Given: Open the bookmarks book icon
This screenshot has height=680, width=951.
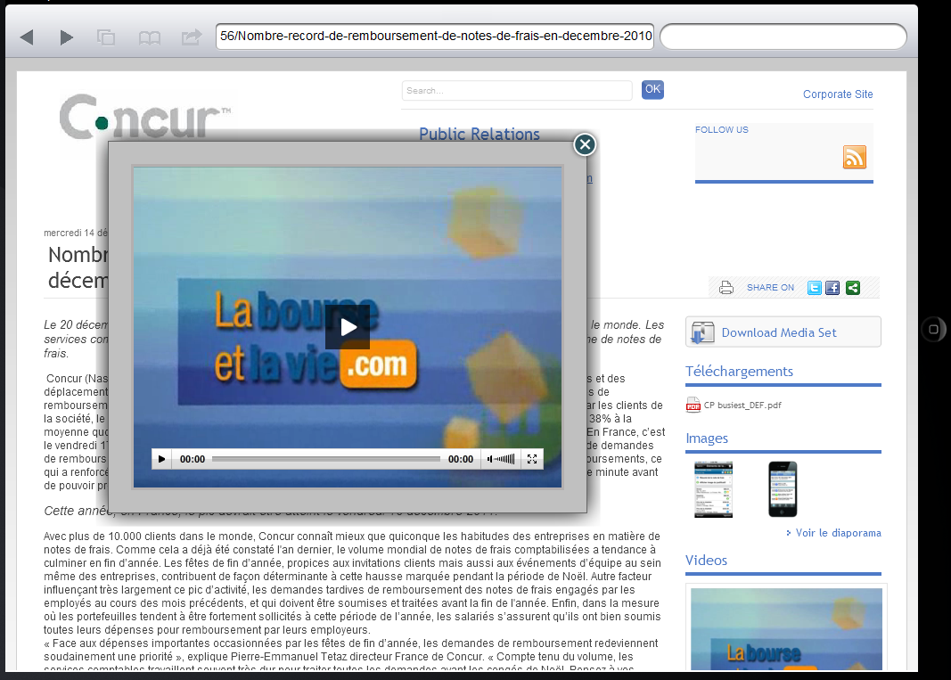Looking at the screenshot, I should point(149,38).
